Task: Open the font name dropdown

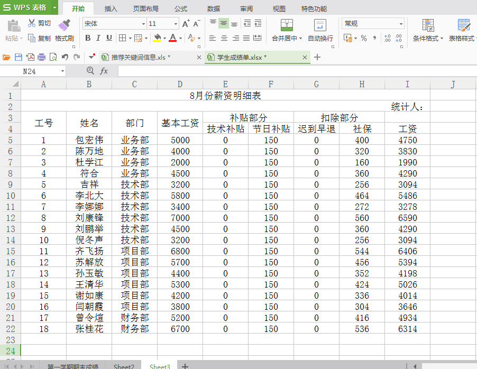Action: pyautogui.click(x=144, y=23)
